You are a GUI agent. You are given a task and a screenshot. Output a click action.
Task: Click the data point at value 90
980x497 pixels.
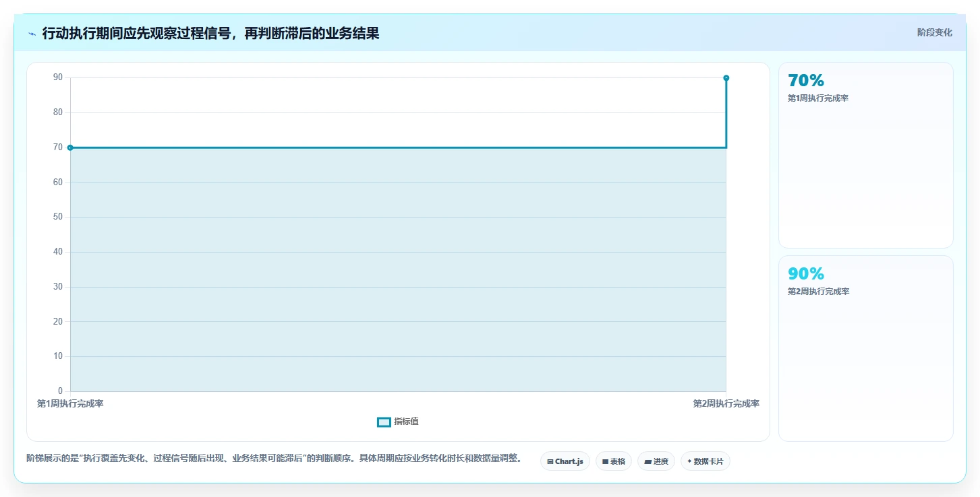coord(726,78)
